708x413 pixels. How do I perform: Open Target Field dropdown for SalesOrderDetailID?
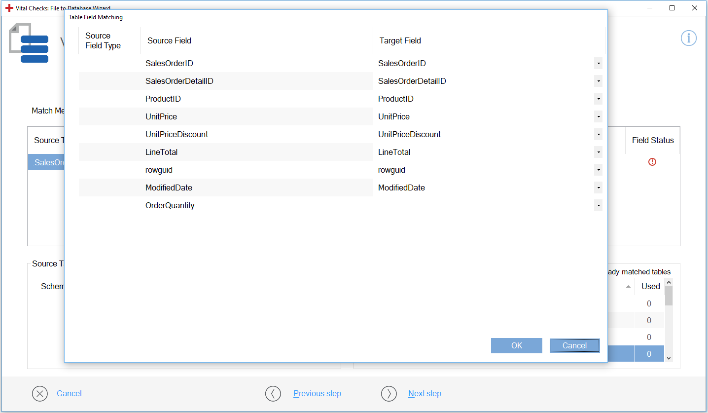598,81
